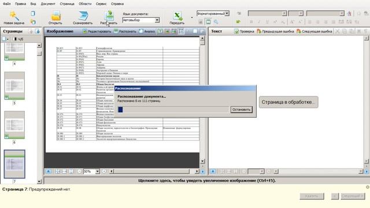Viewport: 370px width, 208px height.
Task: Toggle italic formatting
Action: point(259,22)
